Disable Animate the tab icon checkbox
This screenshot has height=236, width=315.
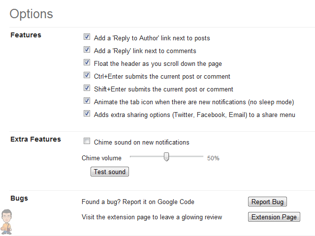pos(87,101)
